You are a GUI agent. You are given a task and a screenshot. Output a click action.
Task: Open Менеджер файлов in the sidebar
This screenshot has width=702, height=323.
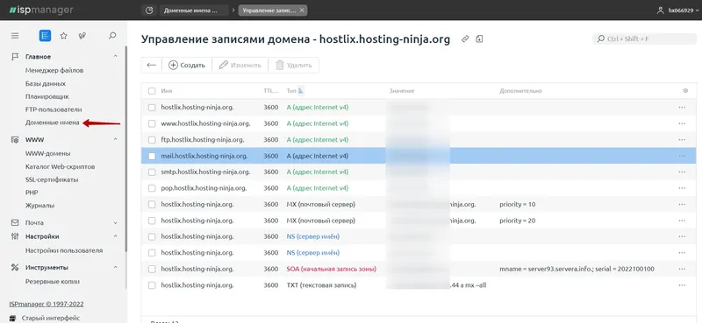coord(54,70)
